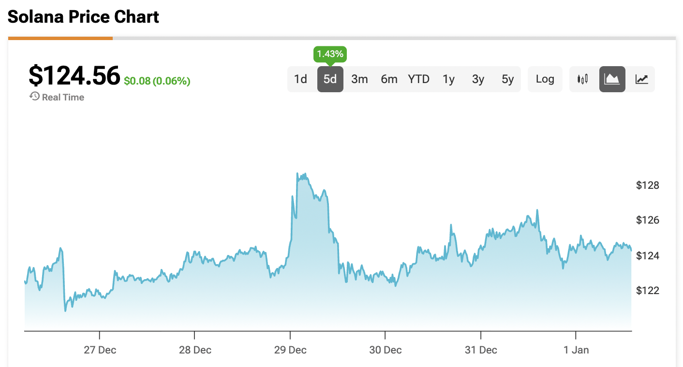The image size is (683, 367).
Task: Switch chart to 6m range
Action: point(389,79)
